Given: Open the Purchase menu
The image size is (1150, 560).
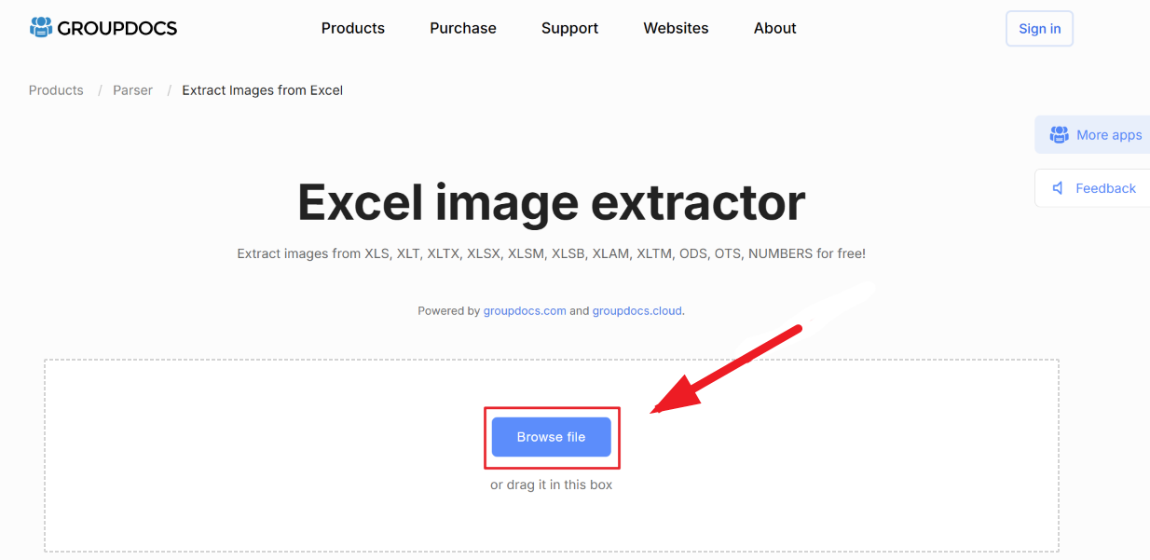Looking at the screenshot, I should 462,28.
